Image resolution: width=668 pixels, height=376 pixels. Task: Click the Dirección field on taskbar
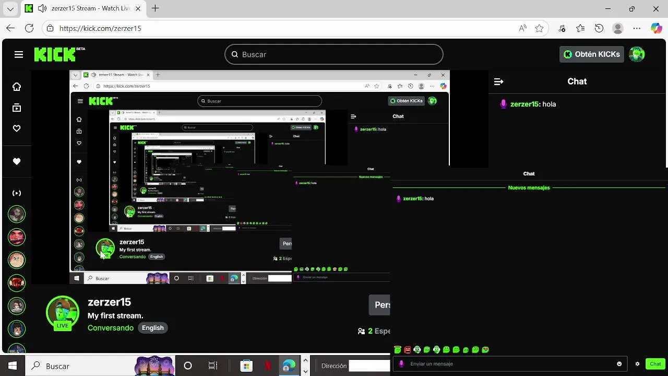[369, 366]
